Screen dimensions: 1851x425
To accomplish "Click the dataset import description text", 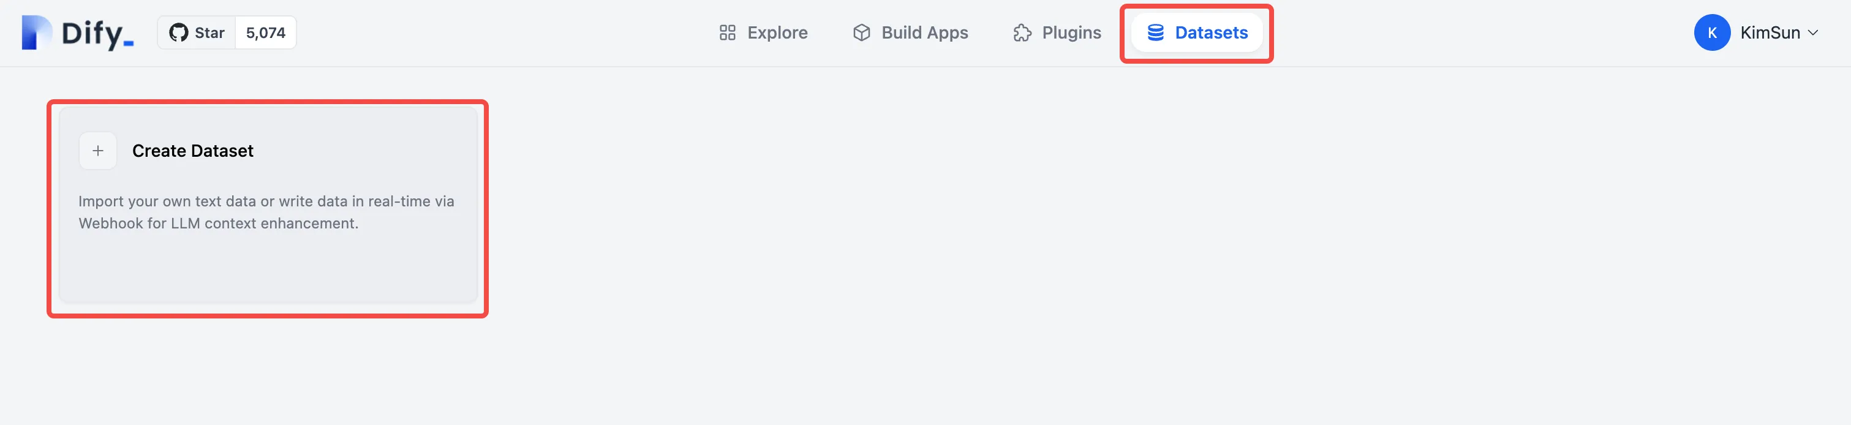I will point(266,212).
